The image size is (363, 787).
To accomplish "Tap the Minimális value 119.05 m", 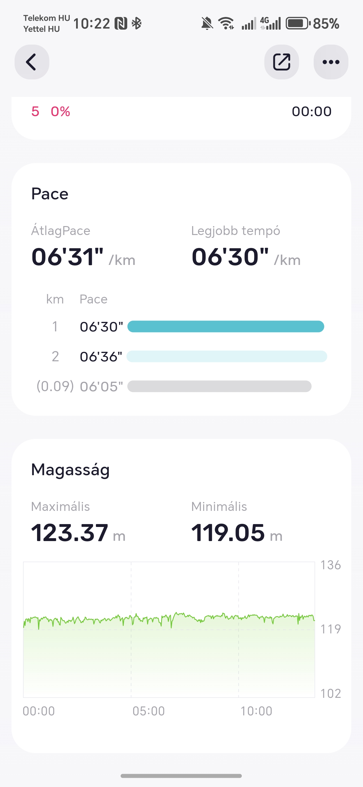I will tap(237, 533).
